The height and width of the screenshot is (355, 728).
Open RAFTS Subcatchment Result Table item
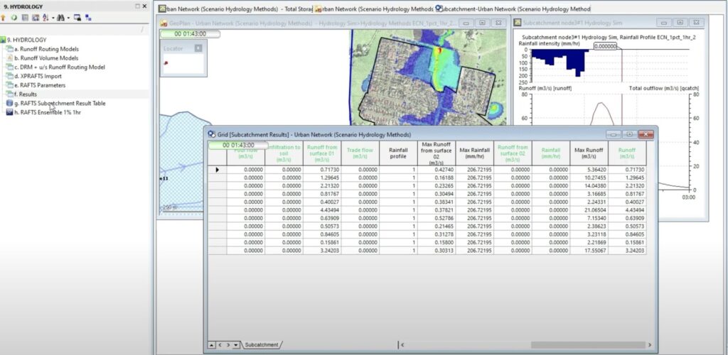59,103
